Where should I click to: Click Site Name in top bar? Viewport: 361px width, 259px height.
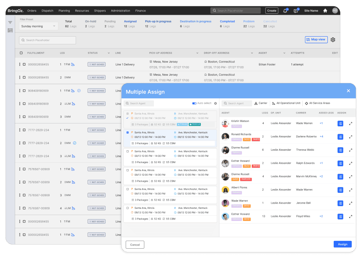(x=311, y=11)
